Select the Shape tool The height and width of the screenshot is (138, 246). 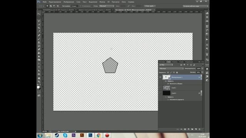coord(39,74)
